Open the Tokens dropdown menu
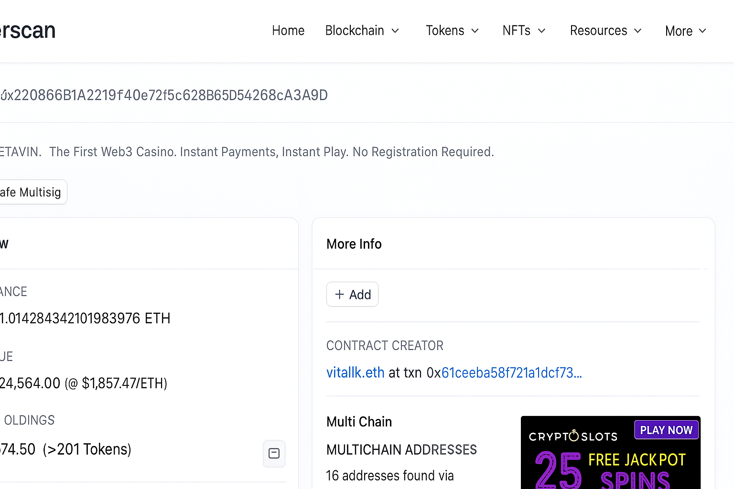The width and height of the screenshot is (734, 489). [452, 31]
